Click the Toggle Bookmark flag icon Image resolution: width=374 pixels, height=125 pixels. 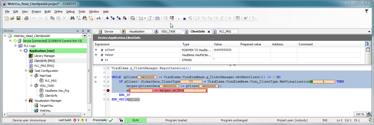pos(107,18)
